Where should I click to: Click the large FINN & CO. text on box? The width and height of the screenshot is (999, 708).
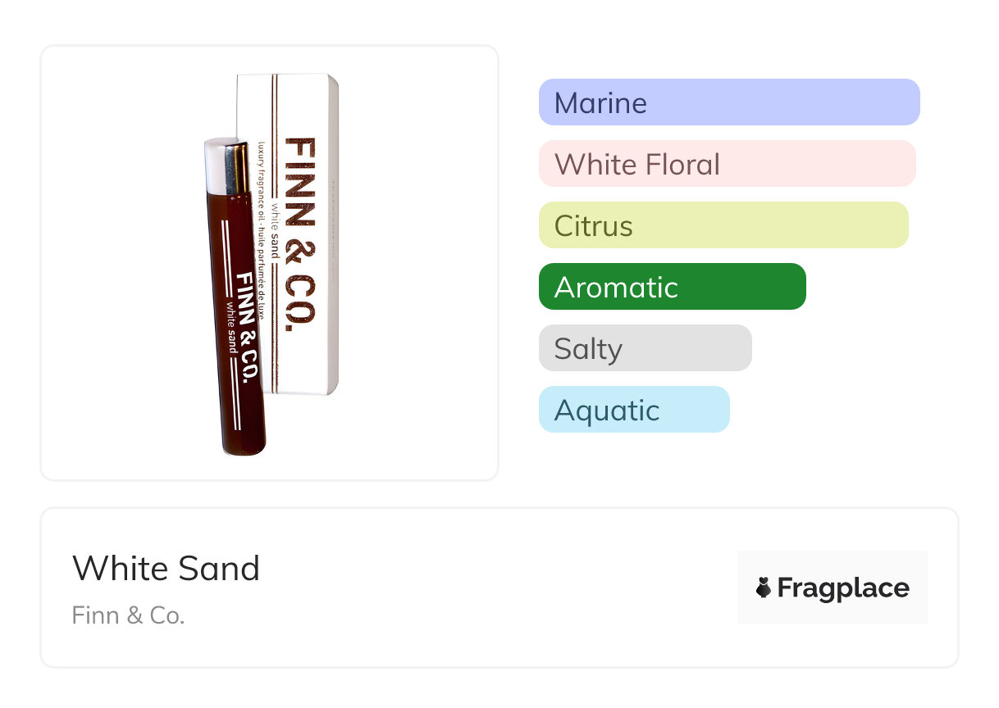tap(300, 234)
